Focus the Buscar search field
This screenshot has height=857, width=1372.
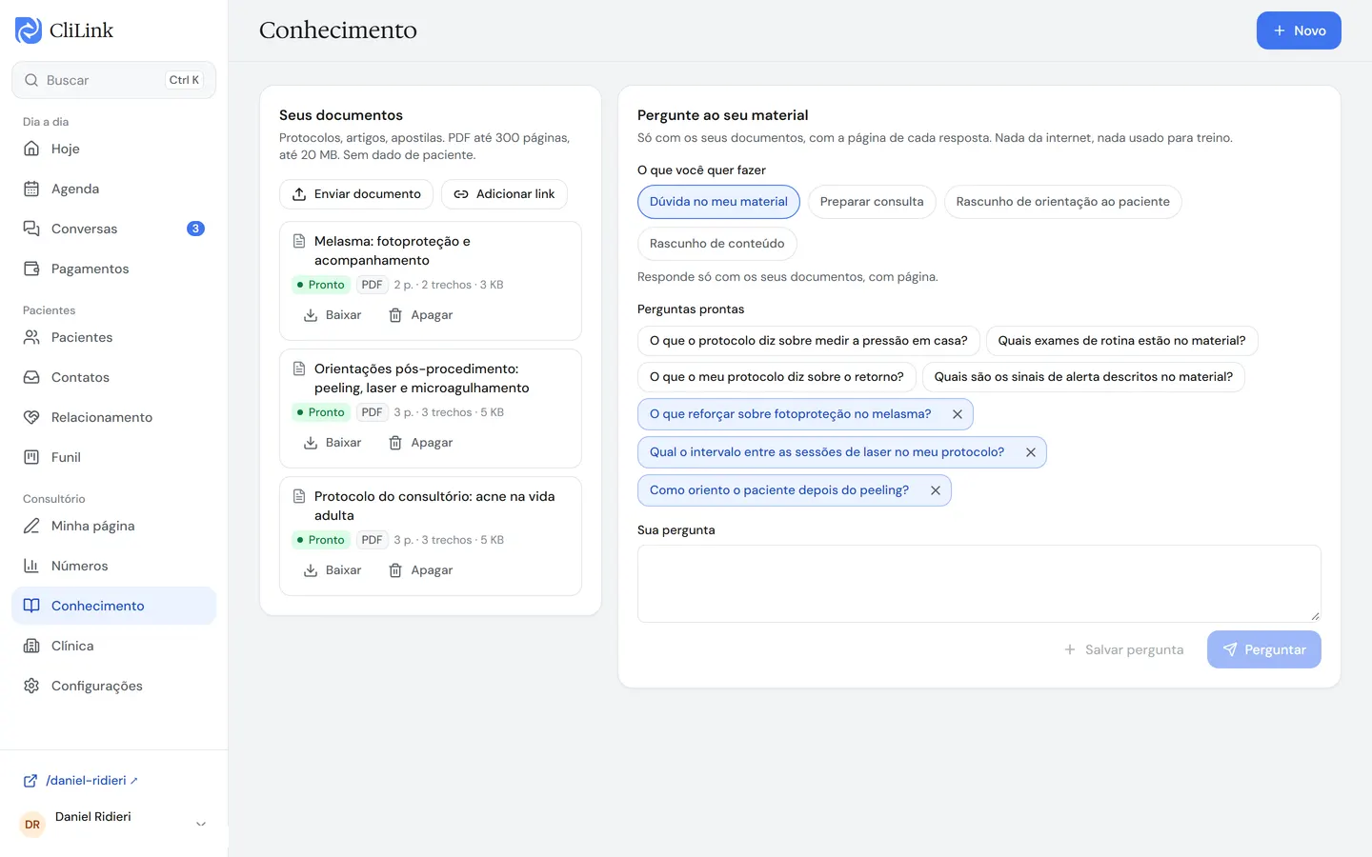[x=113, y=80]
